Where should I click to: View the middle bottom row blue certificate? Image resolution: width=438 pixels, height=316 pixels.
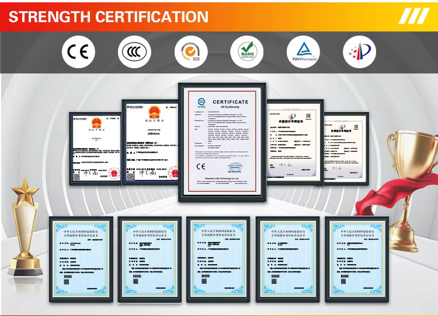[x=219, y=258]
